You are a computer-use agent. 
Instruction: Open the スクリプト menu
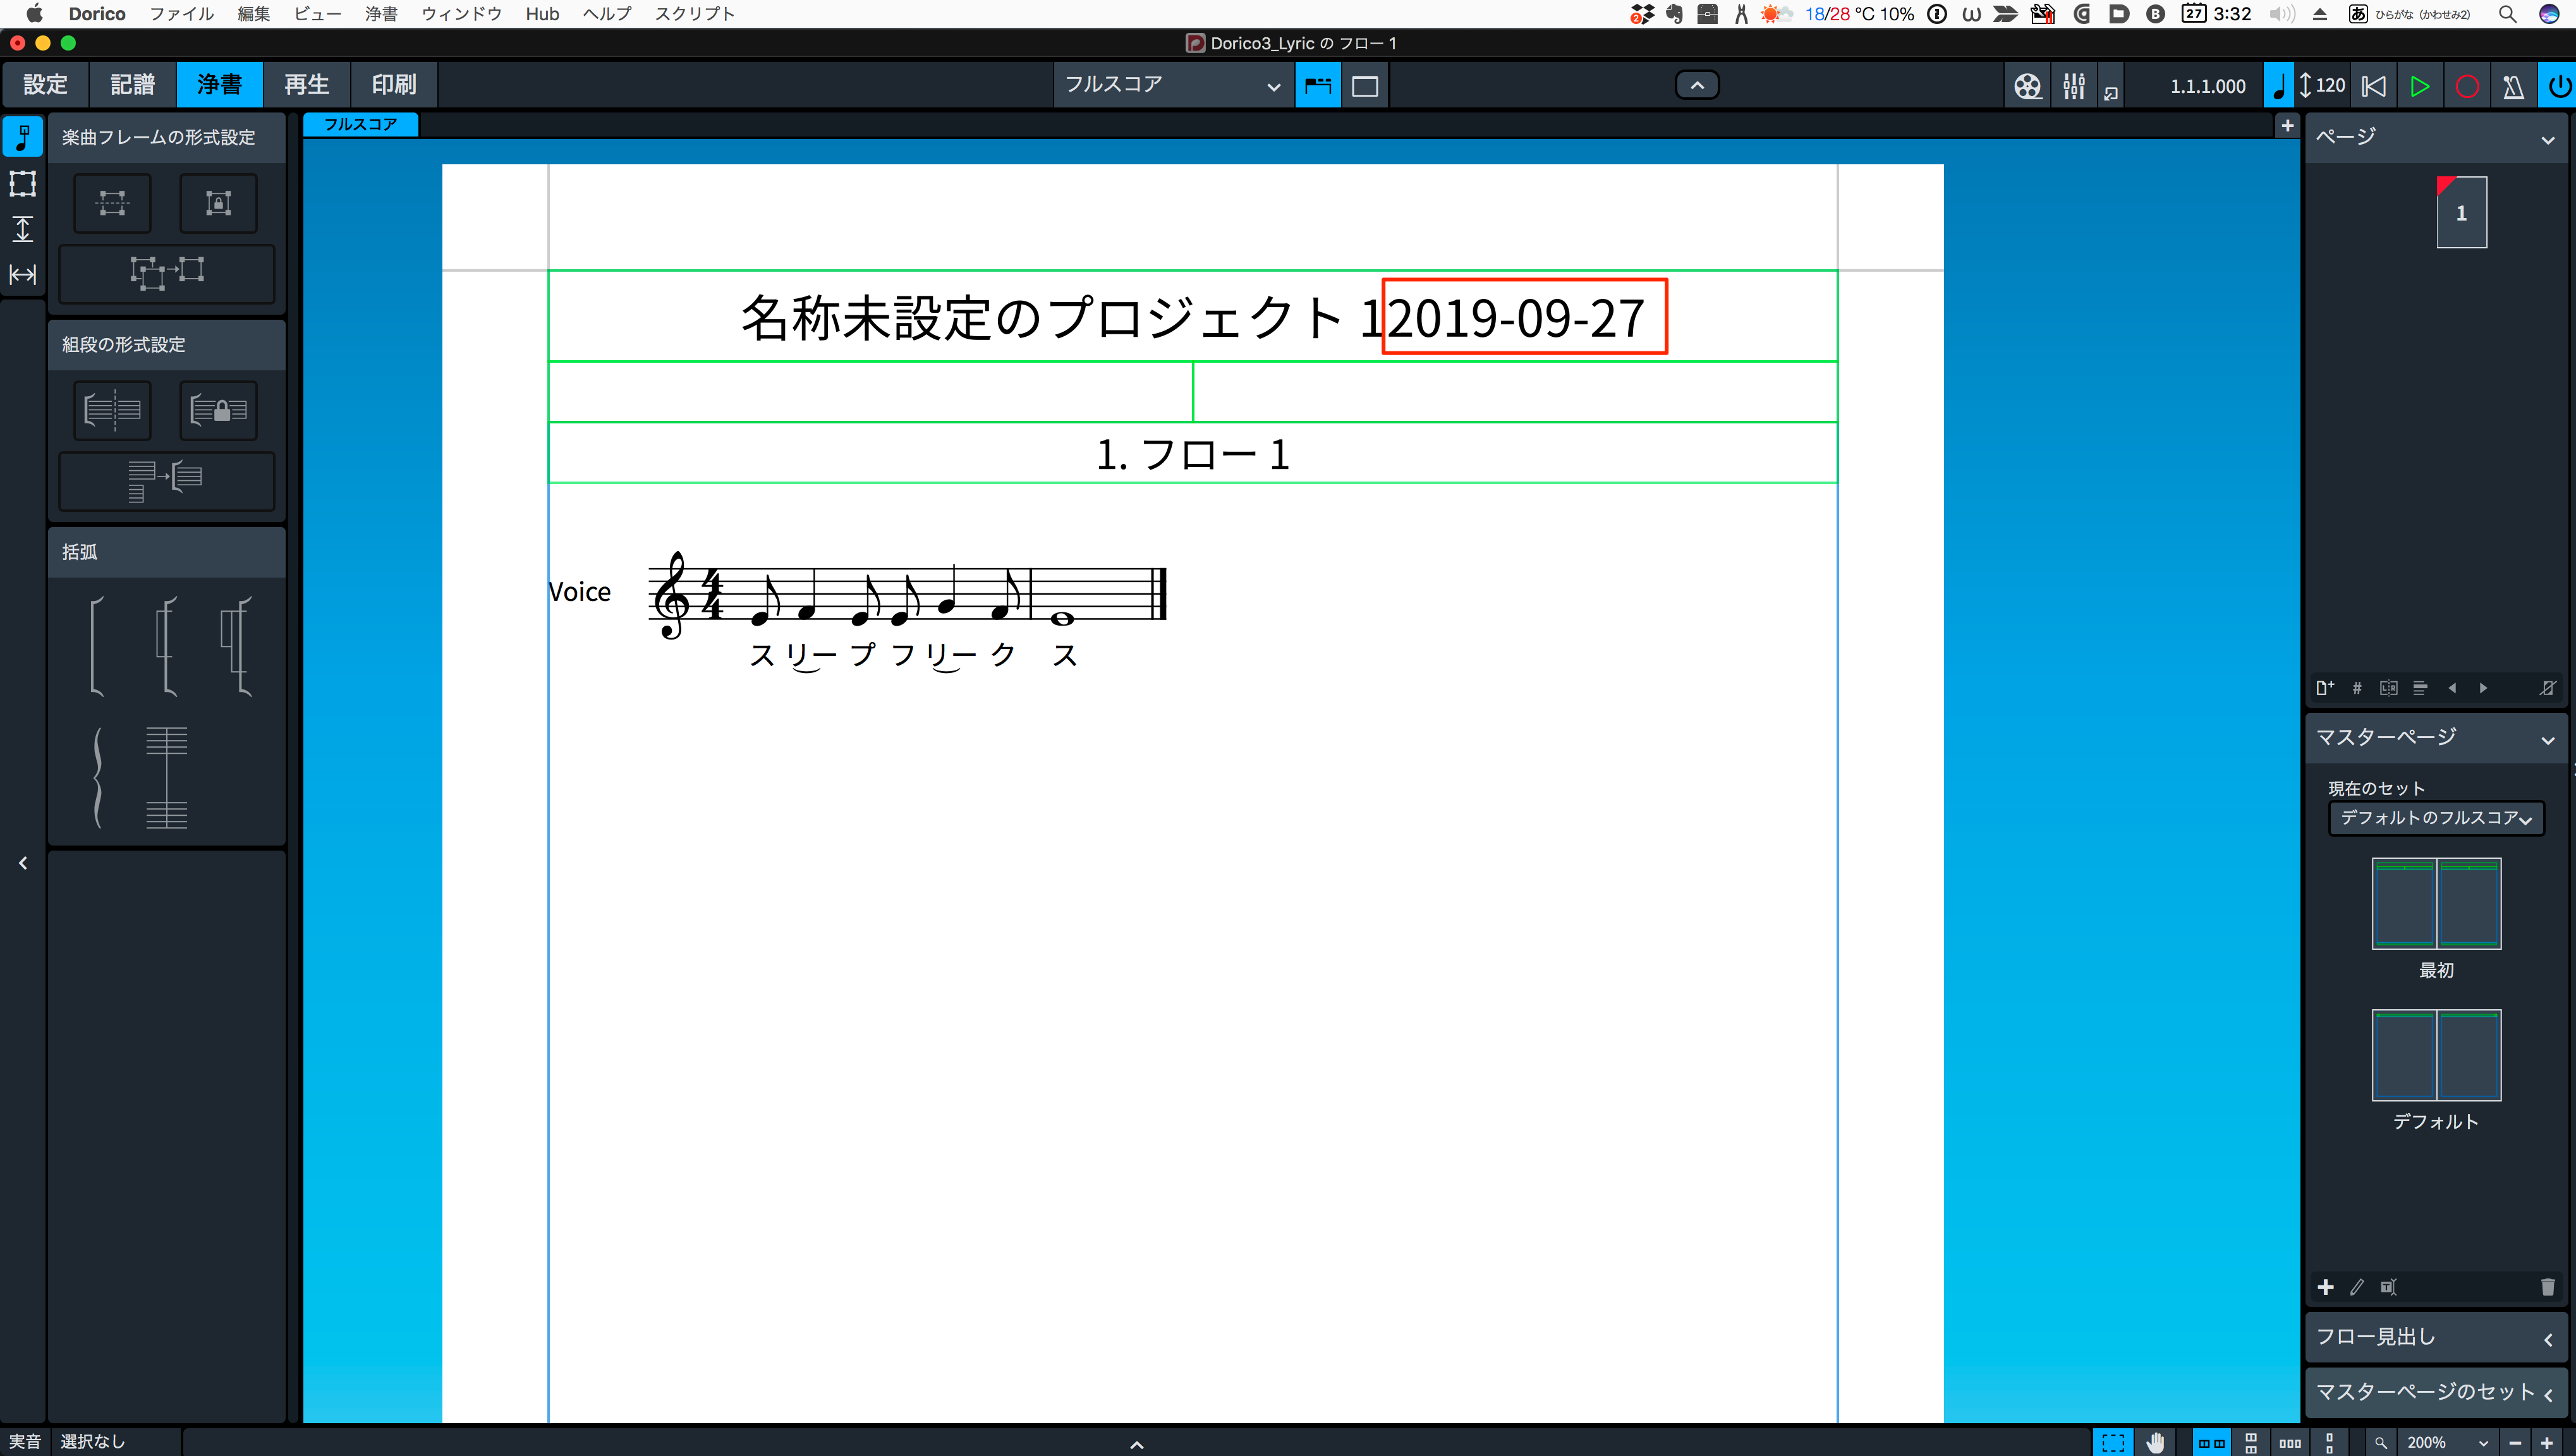pyautogui.click(x=694, y=14)
